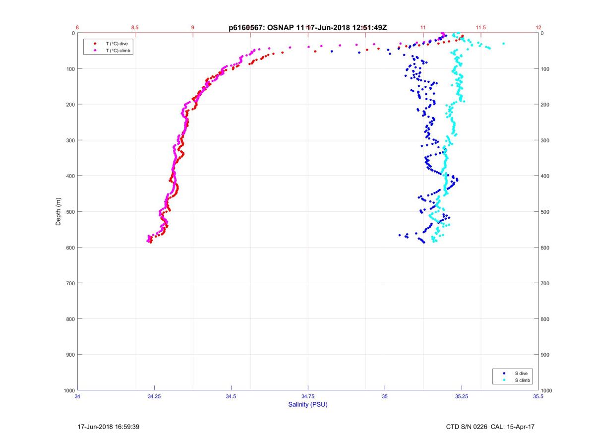The width and height of the screenshot is (595, 439).
Task: Click left depth axis tick label 700
Action: [70, 283]
